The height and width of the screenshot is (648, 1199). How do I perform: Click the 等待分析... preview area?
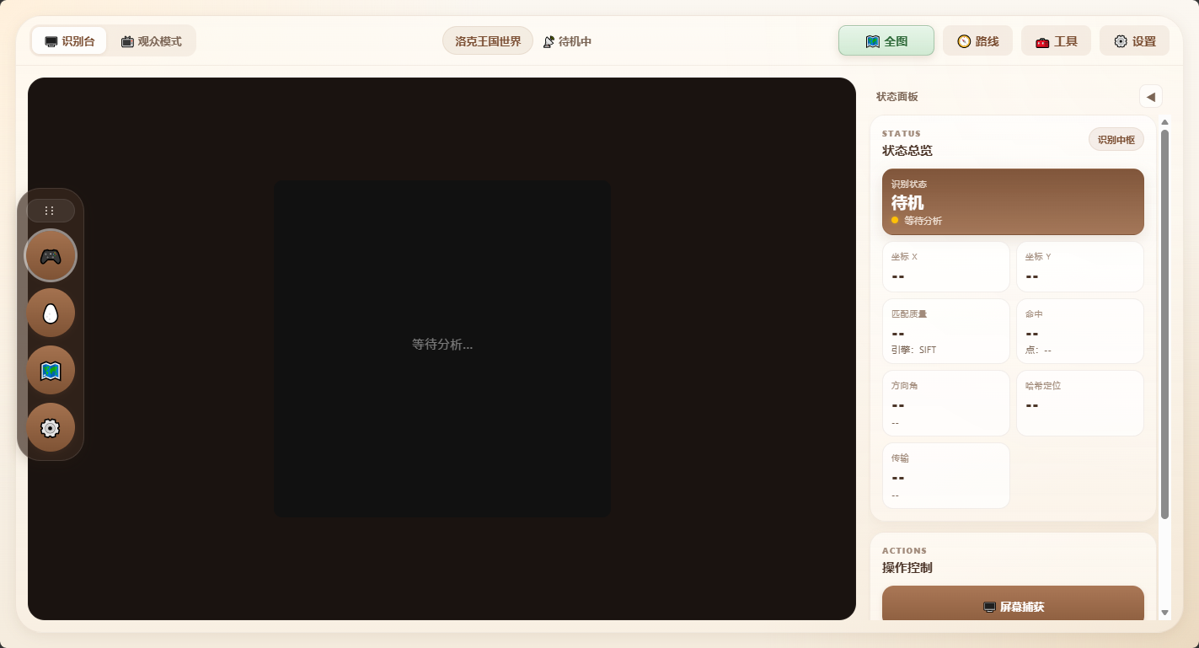442,348
